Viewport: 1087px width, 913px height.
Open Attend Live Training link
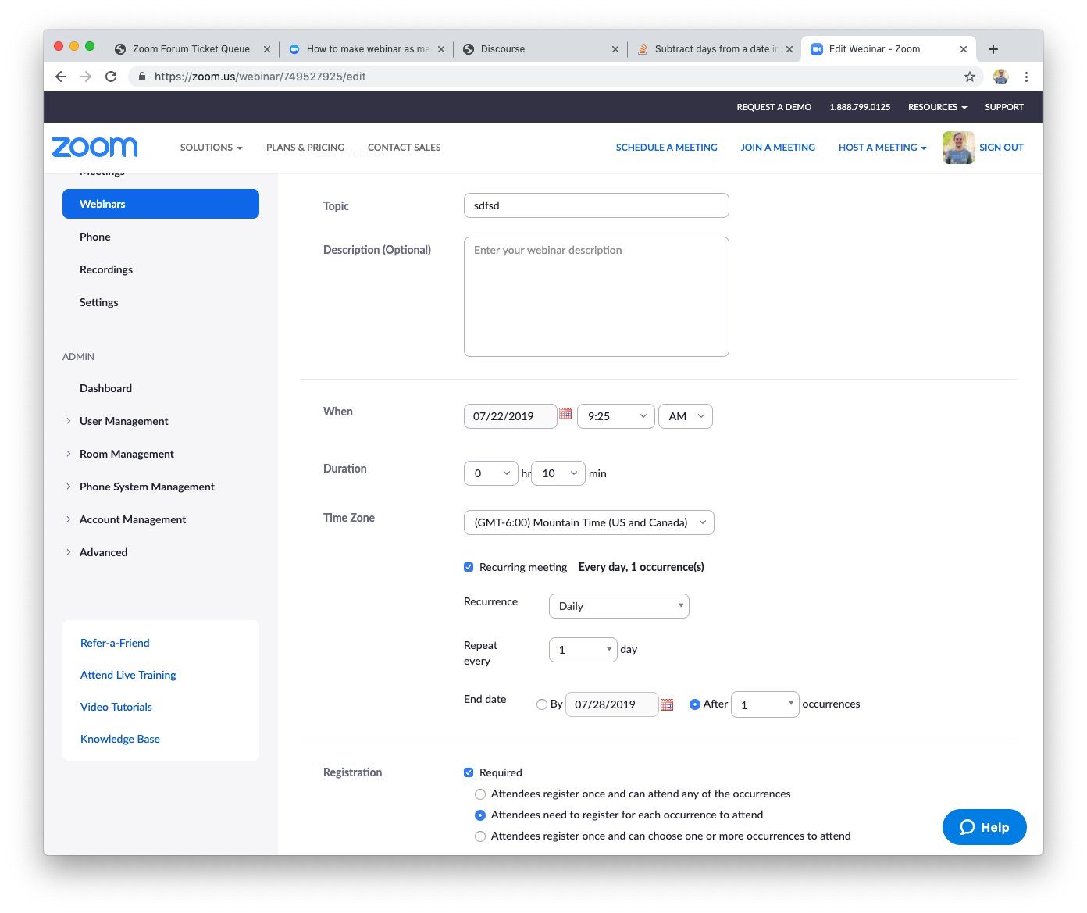click(128, 675)
